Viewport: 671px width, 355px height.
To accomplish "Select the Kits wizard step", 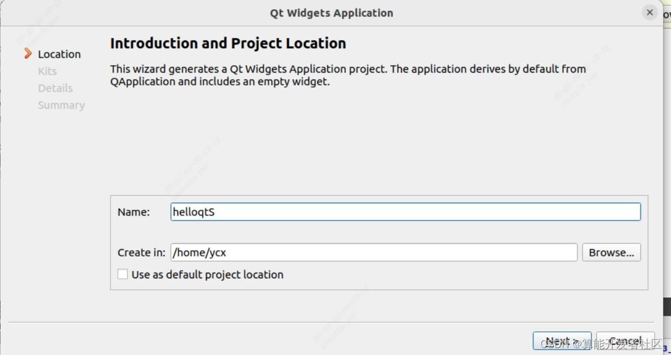I will (x=47, y=71).
